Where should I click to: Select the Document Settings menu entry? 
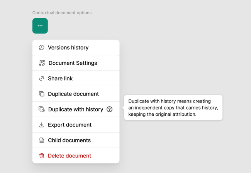[x=73, y=63]
